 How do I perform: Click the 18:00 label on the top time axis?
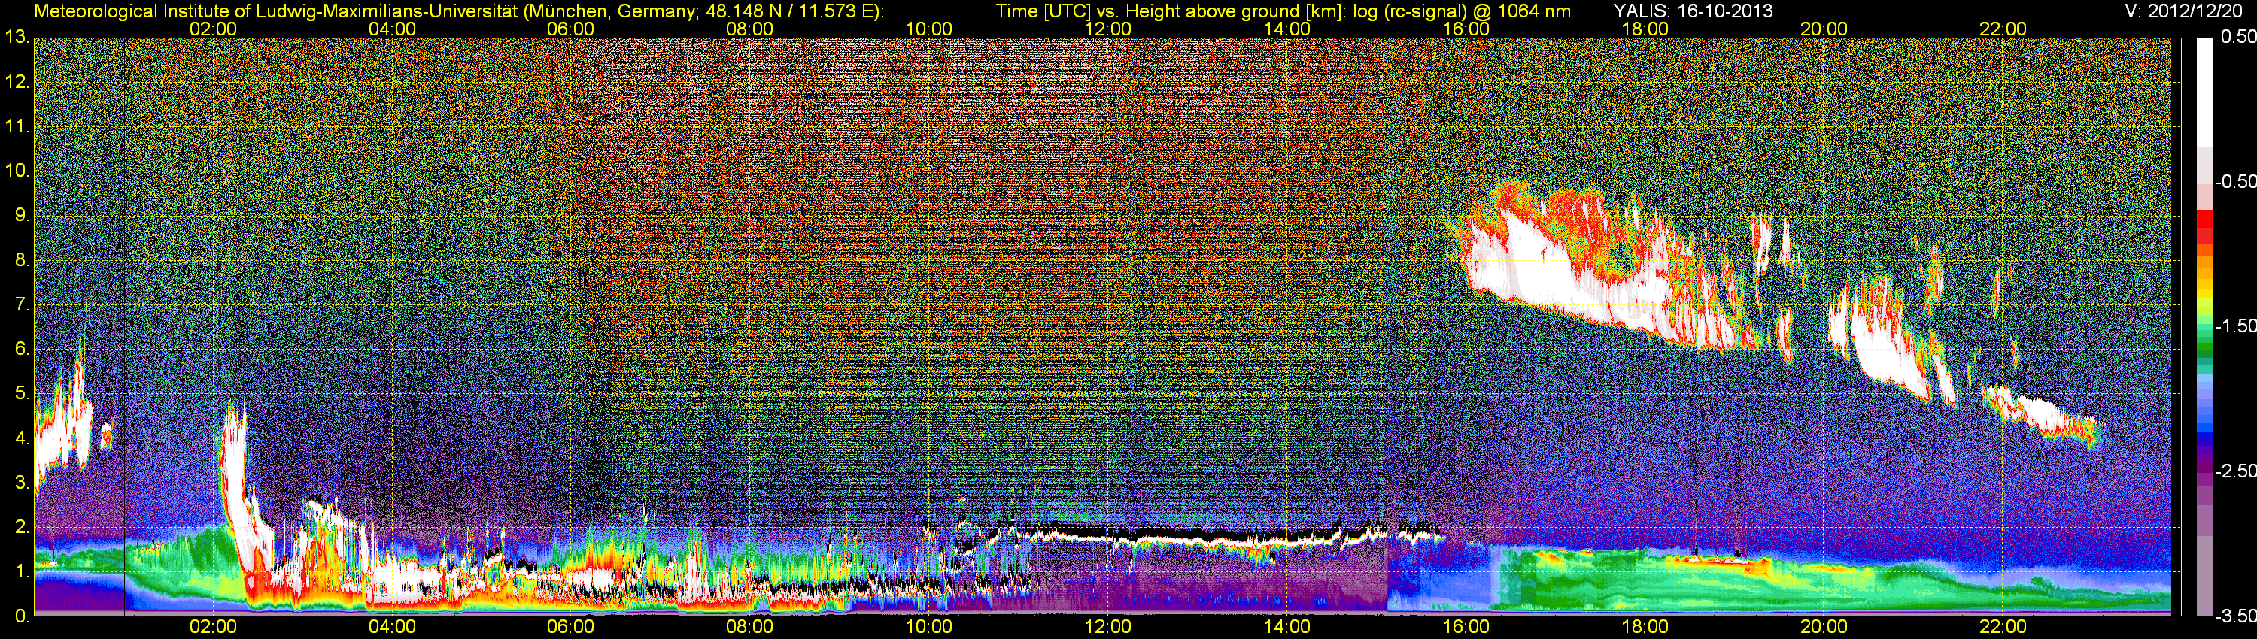point(1645,29)
